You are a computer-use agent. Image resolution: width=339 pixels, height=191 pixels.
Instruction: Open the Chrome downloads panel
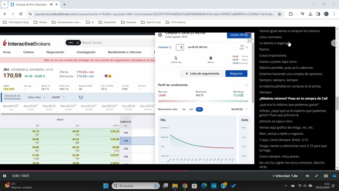point(310,14)
